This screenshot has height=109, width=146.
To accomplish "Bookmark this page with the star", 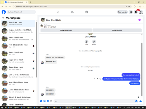I will (129, 7).
